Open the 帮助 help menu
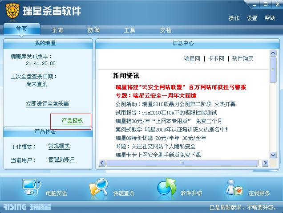Screen dimensions: 283x213 click(x=270, y=18)
